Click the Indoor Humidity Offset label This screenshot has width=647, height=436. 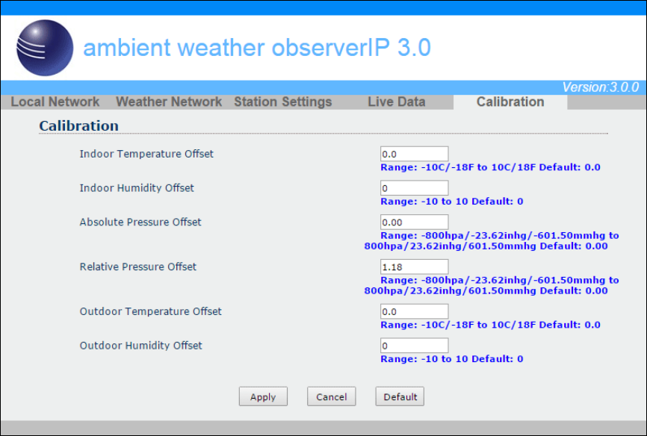[137, 188]
